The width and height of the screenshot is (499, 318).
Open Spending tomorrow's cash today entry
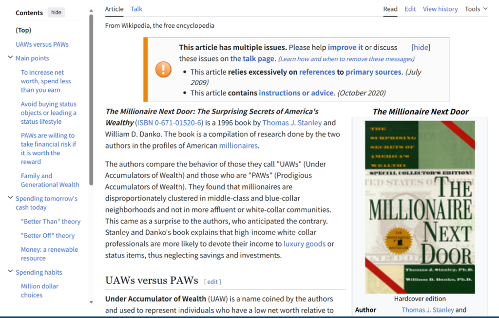pyautogui.click(x=46, y=203)
